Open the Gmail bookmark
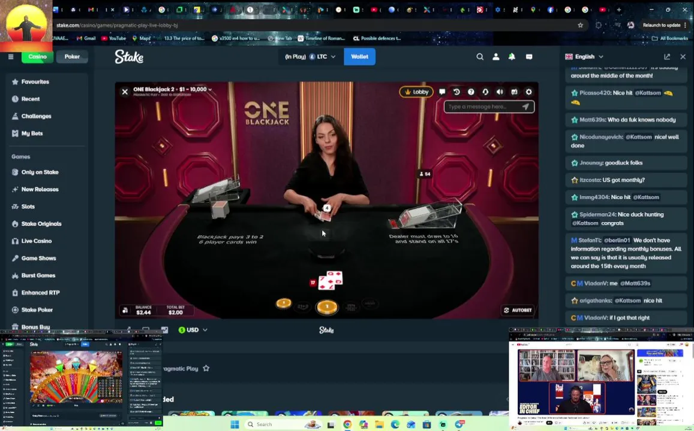Screen dimensions: 694x431 click(86, 38)
